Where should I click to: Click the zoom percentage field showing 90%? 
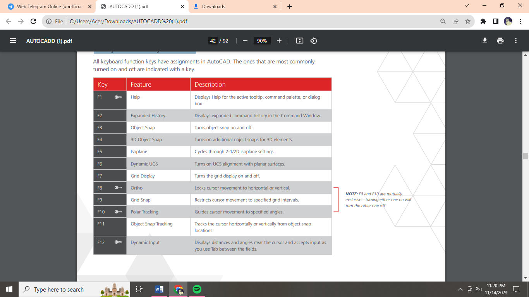tap(262, 41)
